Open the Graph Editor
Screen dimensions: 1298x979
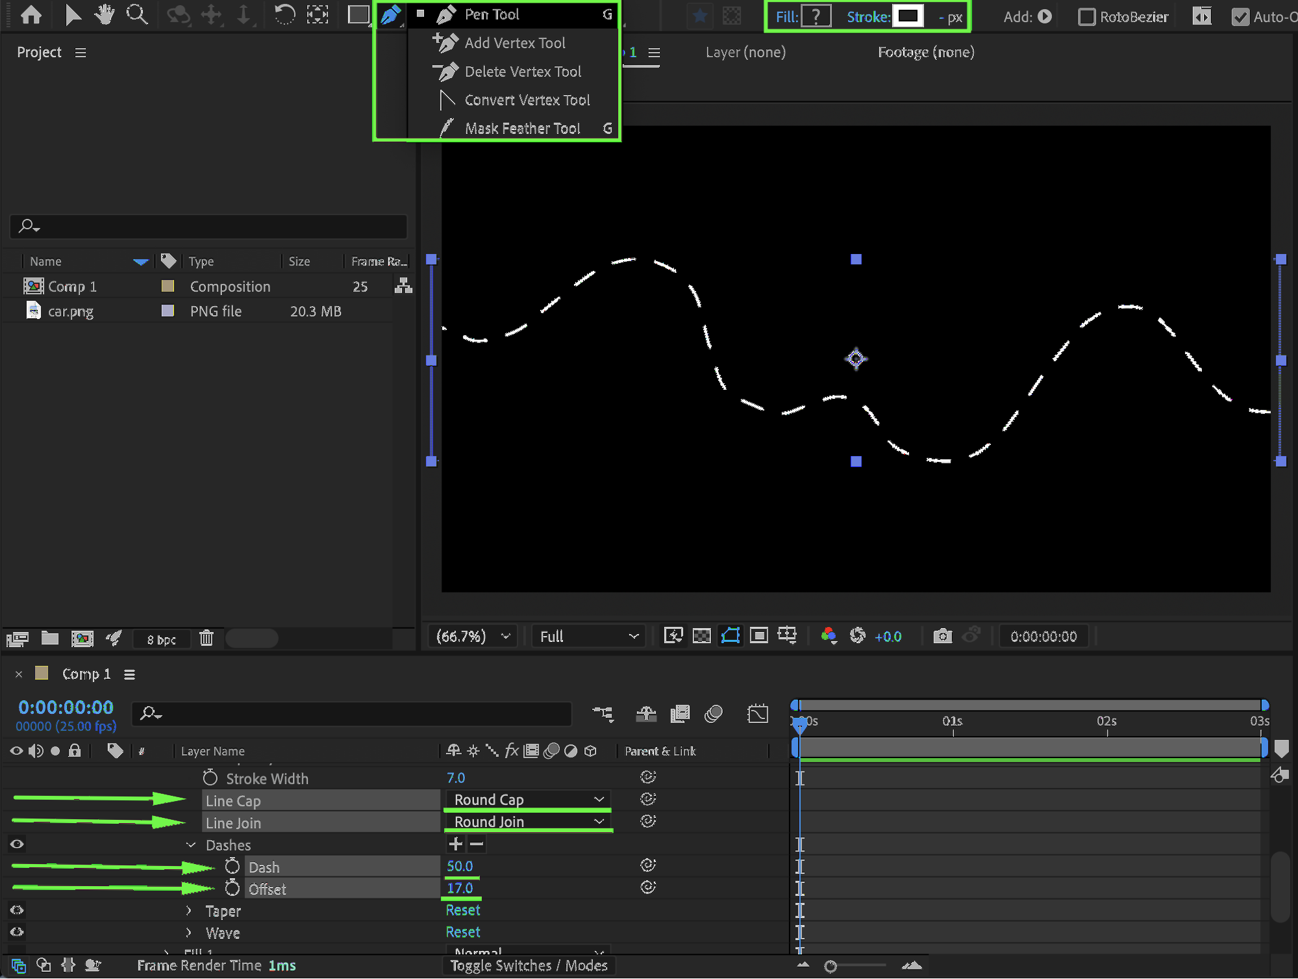point(758,714)
